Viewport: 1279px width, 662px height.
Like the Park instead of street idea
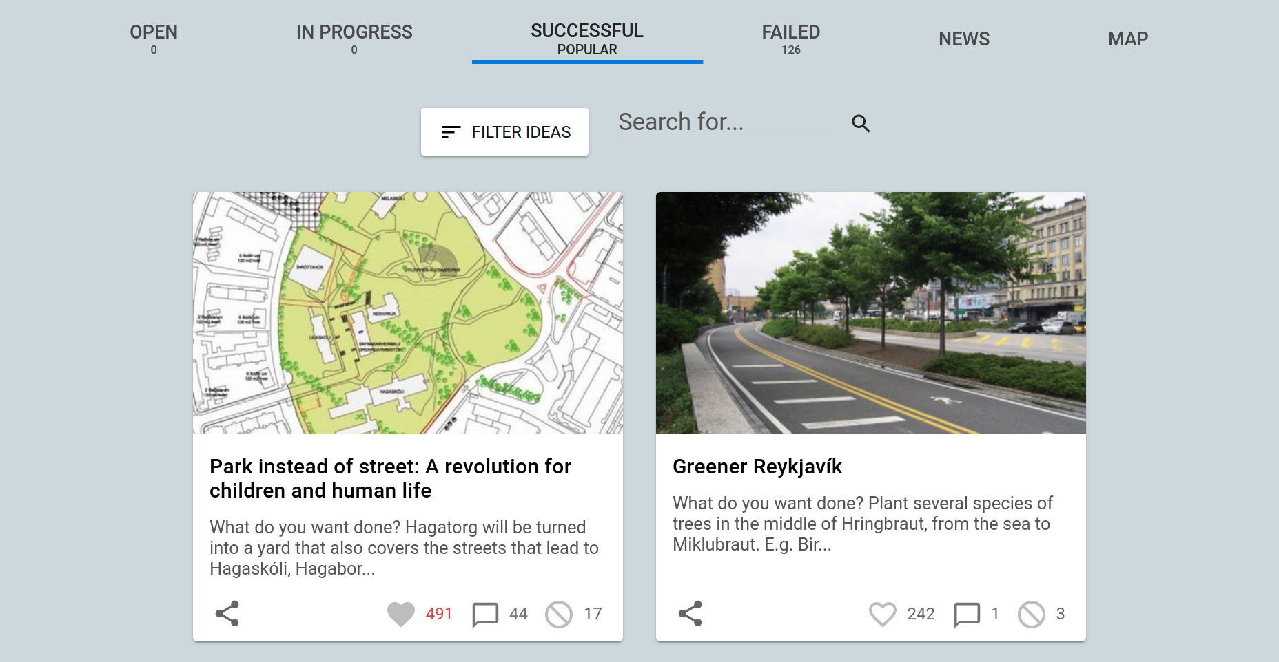(401, 614)
